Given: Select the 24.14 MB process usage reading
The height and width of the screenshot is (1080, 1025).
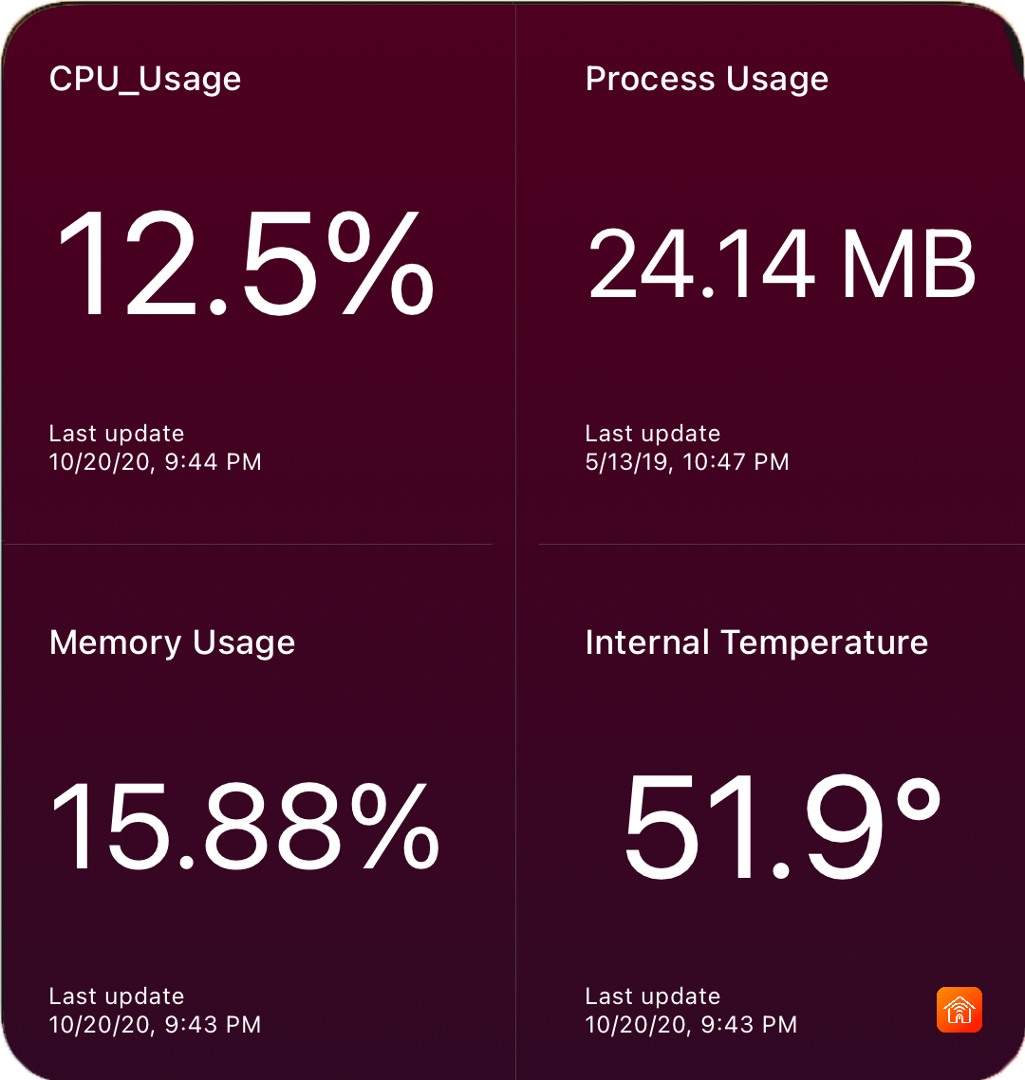Looking at the screenshot, I should coord(781,266).
